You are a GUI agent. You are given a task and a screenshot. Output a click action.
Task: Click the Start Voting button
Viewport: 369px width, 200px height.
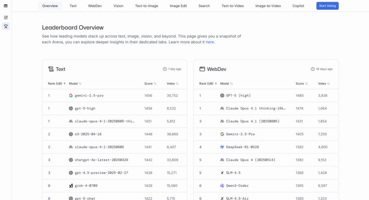coord(327,6)
